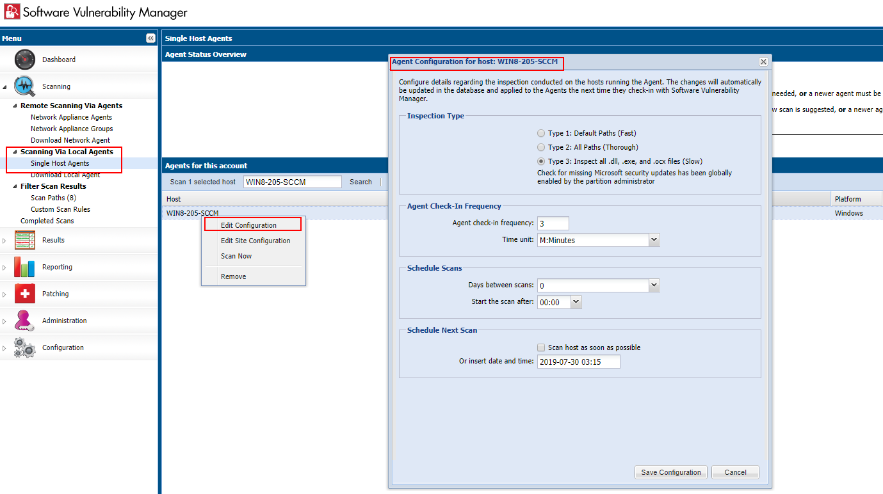This screenshot has height=494, width=883.
Task: Click the Software Vulnerability Manager logo icon
Action: pyautogui.click(x=12, y=12)
